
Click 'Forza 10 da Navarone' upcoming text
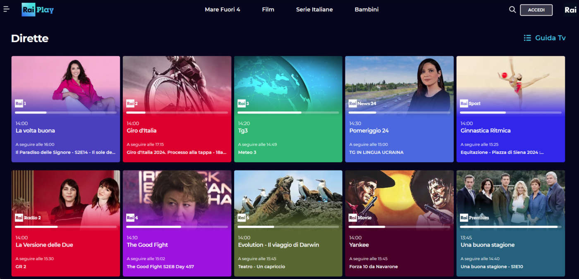[373, 267]
